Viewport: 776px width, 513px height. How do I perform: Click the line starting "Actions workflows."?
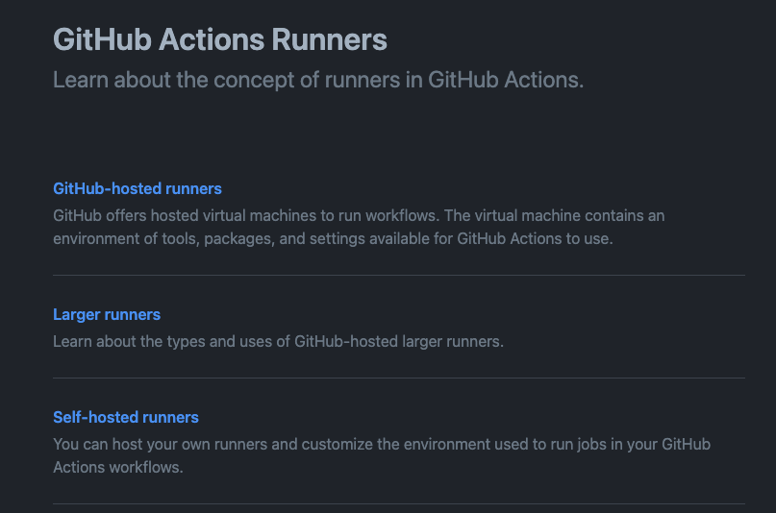(x=117, y=467)
